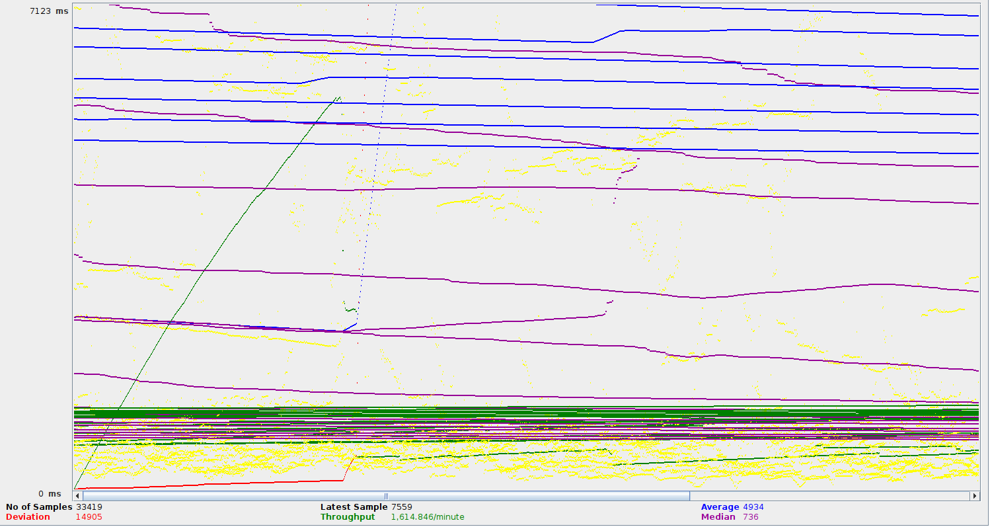Select the green Throughput label
990x527 pixels.
[348, 517]
